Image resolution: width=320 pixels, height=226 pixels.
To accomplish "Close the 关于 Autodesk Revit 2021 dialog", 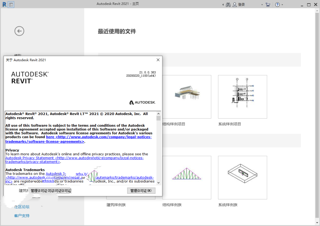I will point(158,60).
